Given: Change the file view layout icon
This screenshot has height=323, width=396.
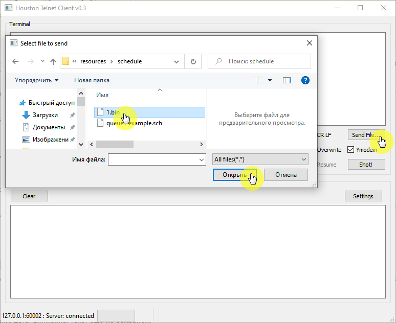Looking at the screenshot, I should 259,80.
